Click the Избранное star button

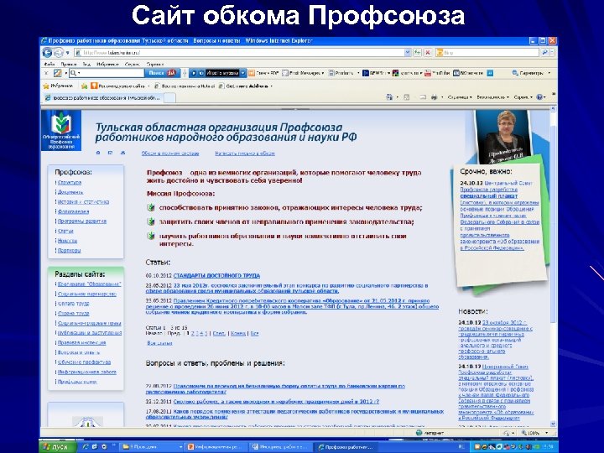click(x=58, y=86)
